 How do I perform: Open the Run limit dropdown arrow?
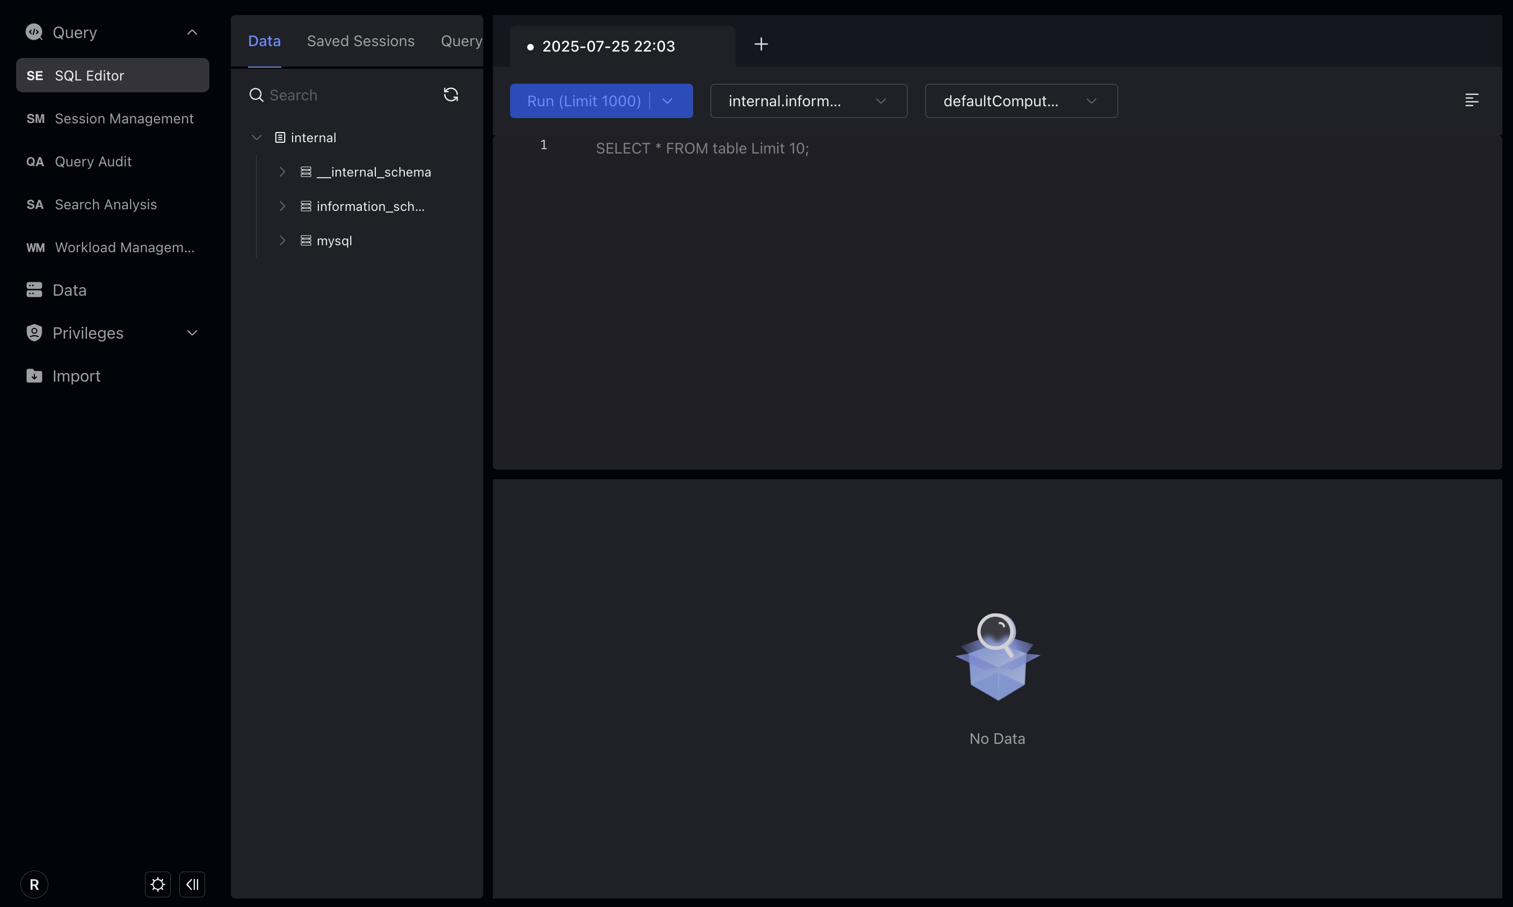tap(666, 101)
